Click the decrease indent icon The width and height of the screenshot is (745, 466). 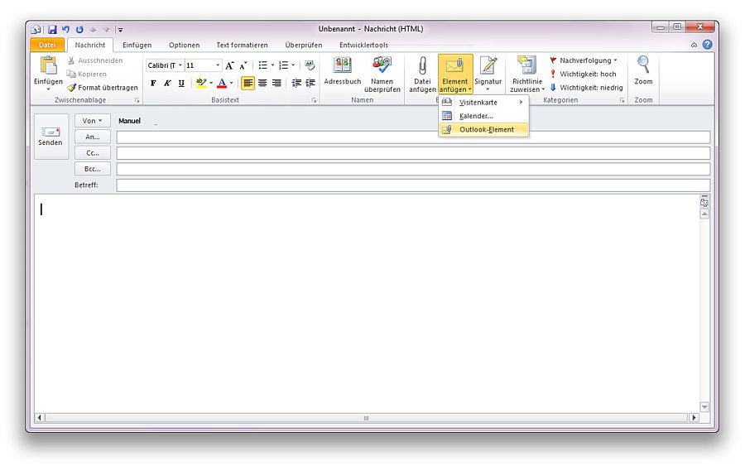pos(296,83)
